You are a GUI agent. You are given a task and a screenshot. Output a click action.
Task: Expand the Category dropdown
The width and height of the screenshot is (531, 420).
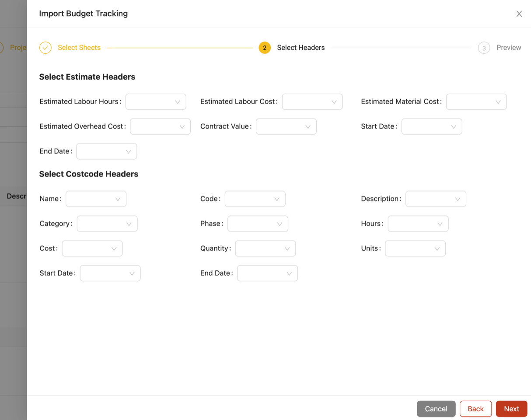tap(107, 224)
